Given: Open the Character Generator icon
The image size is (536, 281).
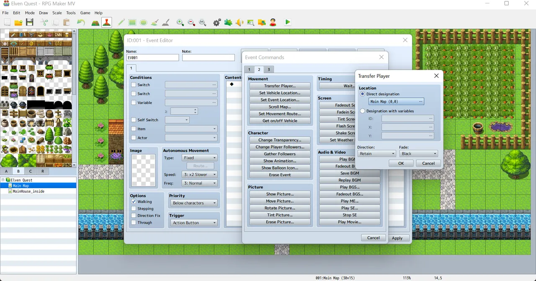Looking at the screenshot, I should point(273,23).
